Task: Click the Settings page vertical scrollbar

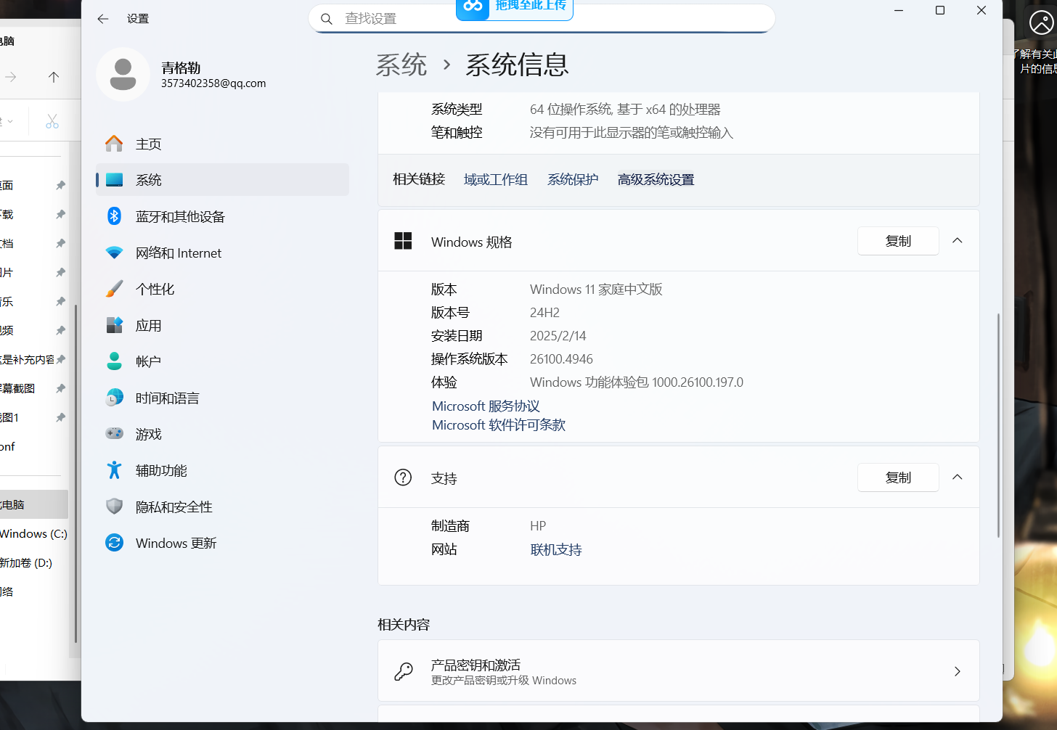Action: pos(998,425)
